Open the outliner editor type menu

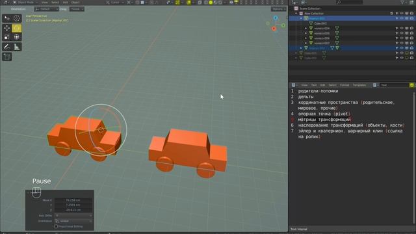click(x=294, y=3)
